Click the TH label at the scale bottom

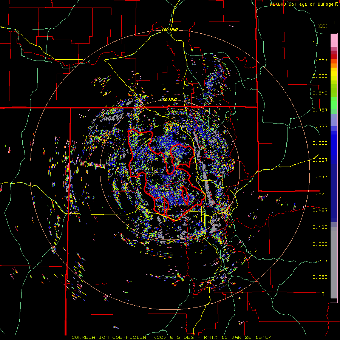[325, 294]
